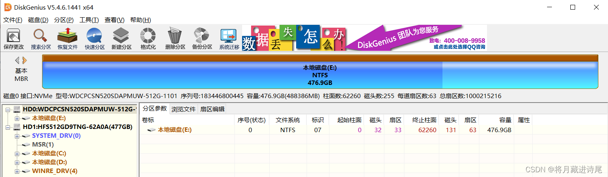Expand the 本地磁盘(D:) tree node

click(17, 162)
